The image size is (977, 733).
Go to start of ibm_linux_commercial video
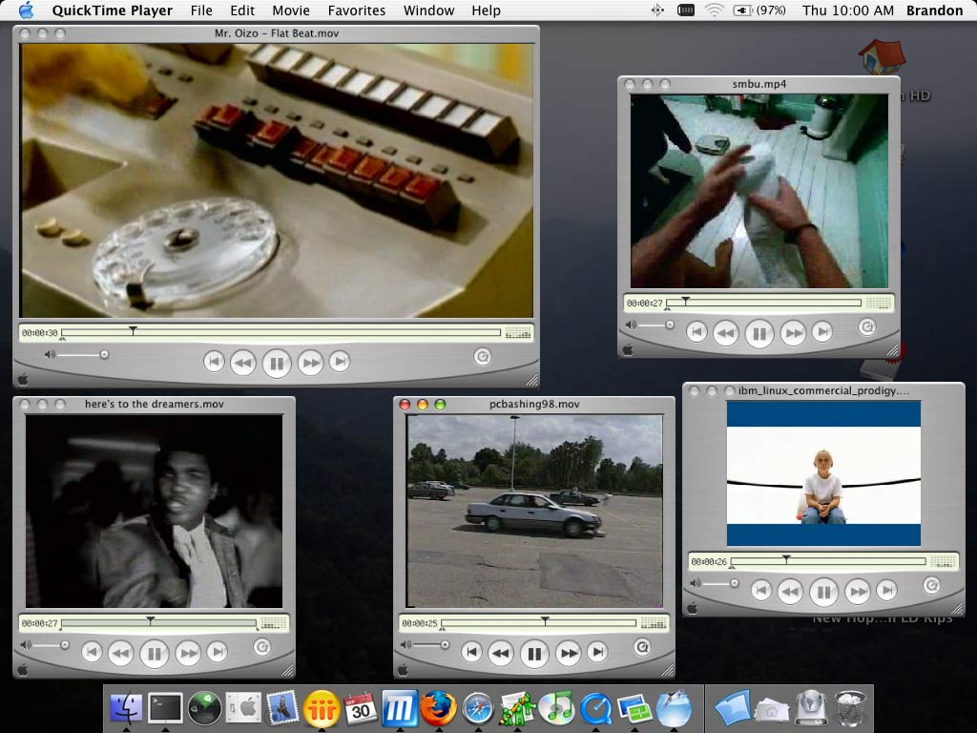pyautogui.click(x=760, y=590)
